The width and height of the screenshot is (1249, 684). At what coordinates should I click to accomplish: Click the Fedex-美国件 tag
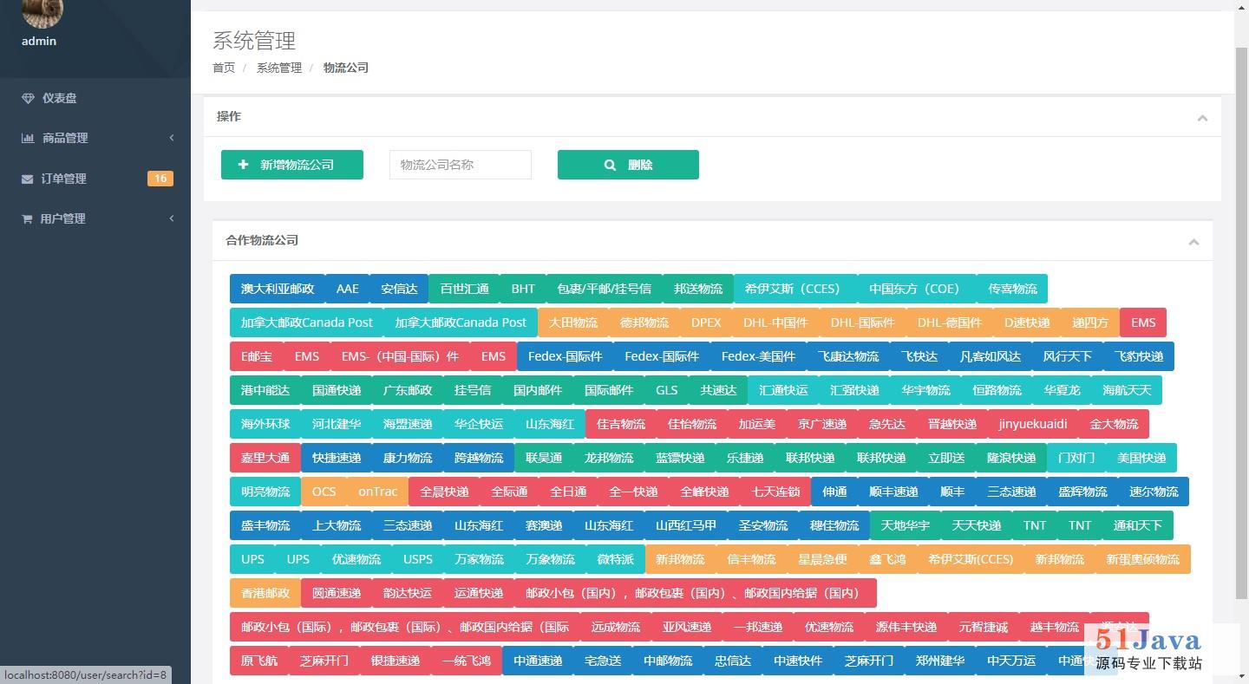[758, 356]
